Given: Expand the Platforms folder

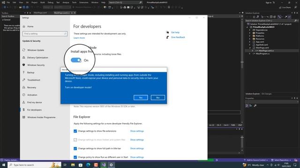Looking at the screenshot, I should [x=249, y=36].
